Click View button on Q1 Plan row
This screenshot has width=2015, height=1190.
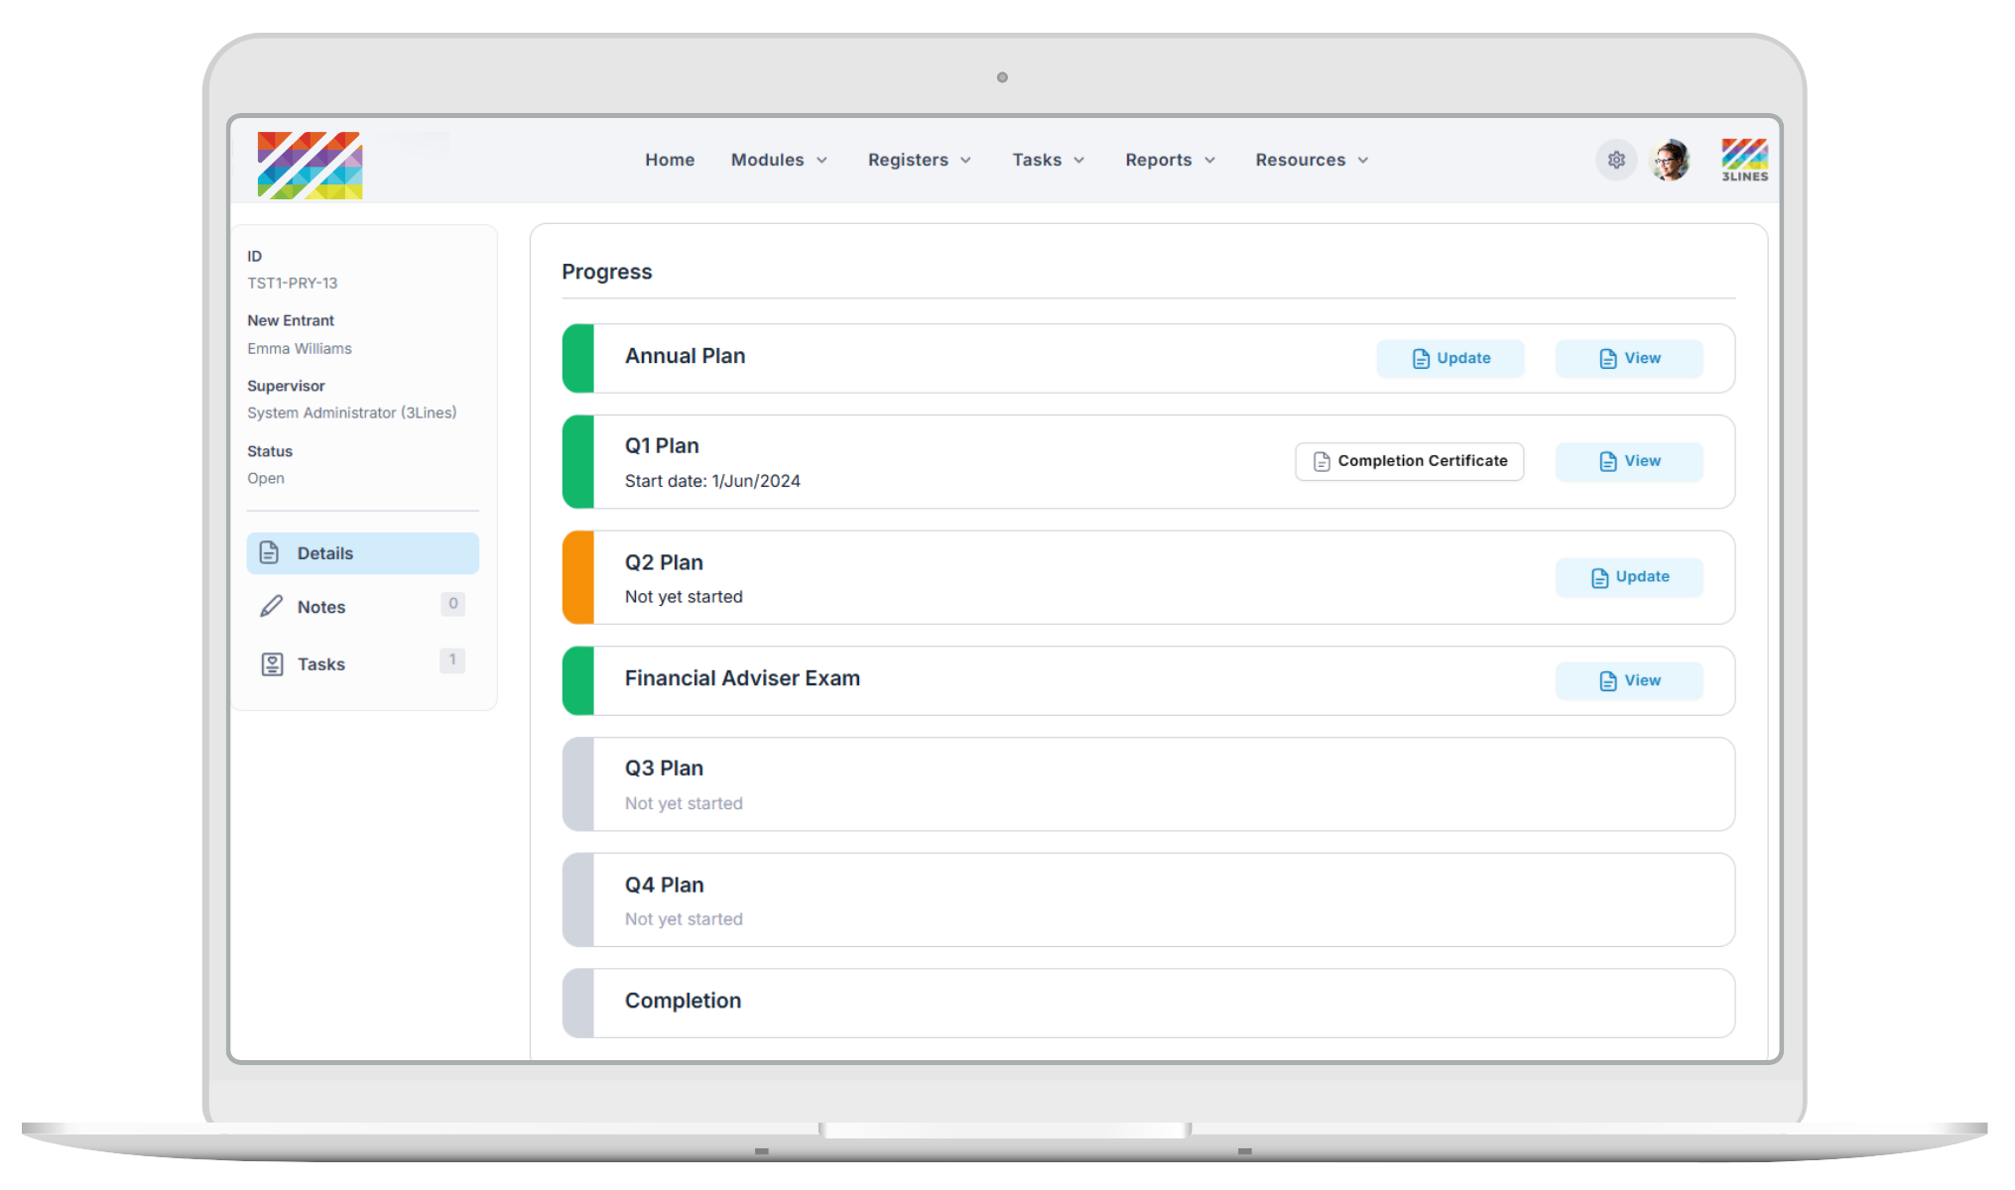click(1629, 461)
